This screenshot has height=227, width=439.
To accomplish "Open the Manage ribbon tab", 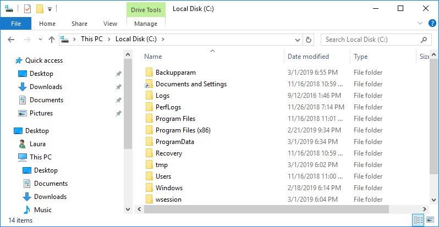I will click(146, 24).
